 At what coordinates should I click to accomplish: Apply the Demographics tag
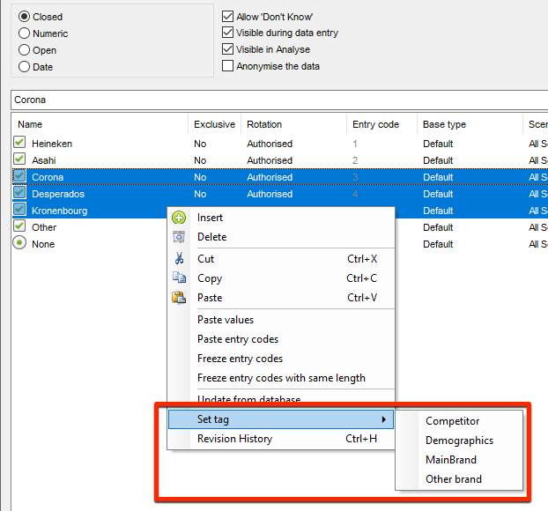pyautogui.click(x=459, y=441)
